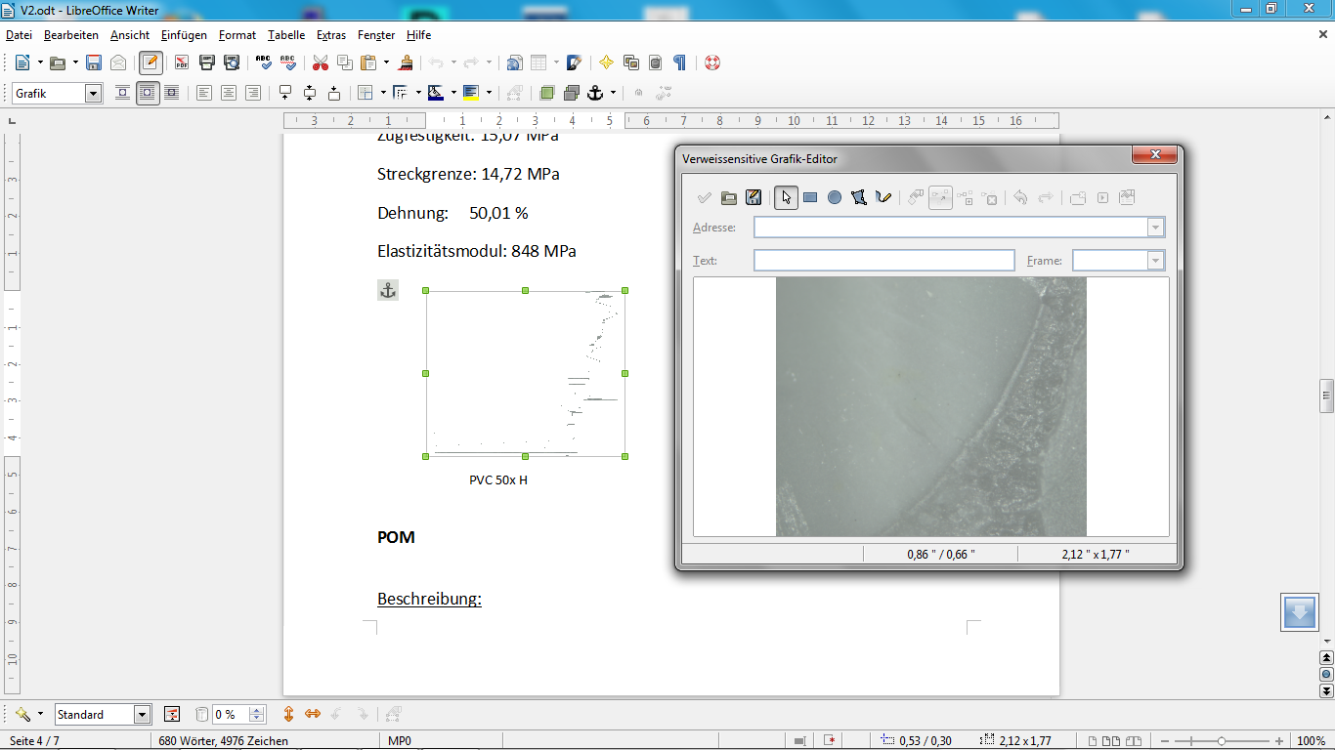Screen dimensions: 1335x750
Task: Open print preview icon
Action: tap(232, 62)
